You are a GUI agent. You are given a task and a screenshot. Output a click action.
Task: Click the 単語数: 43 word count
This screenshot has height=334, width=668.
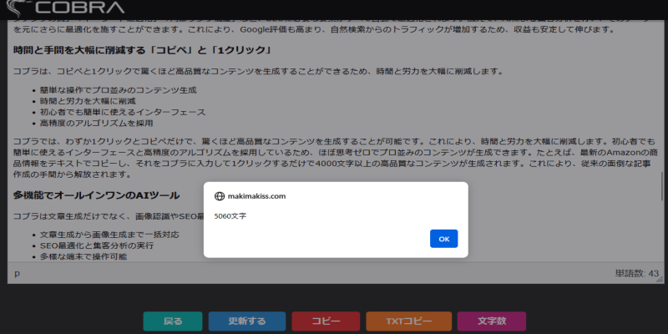[x=636, y=274]
